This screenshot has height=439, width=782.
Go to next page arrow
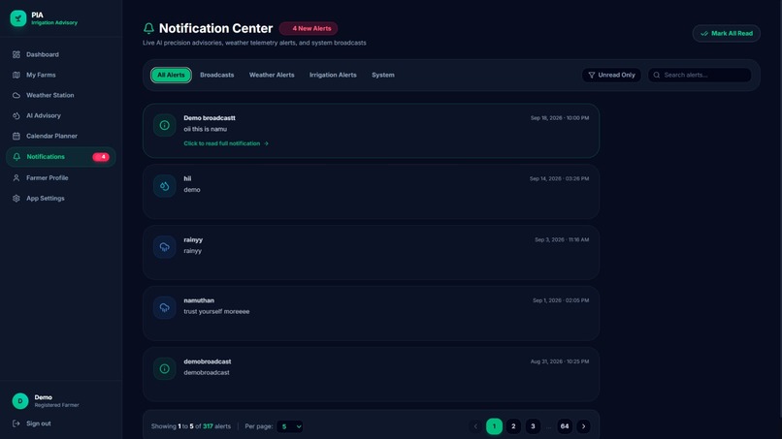(583, 426)
